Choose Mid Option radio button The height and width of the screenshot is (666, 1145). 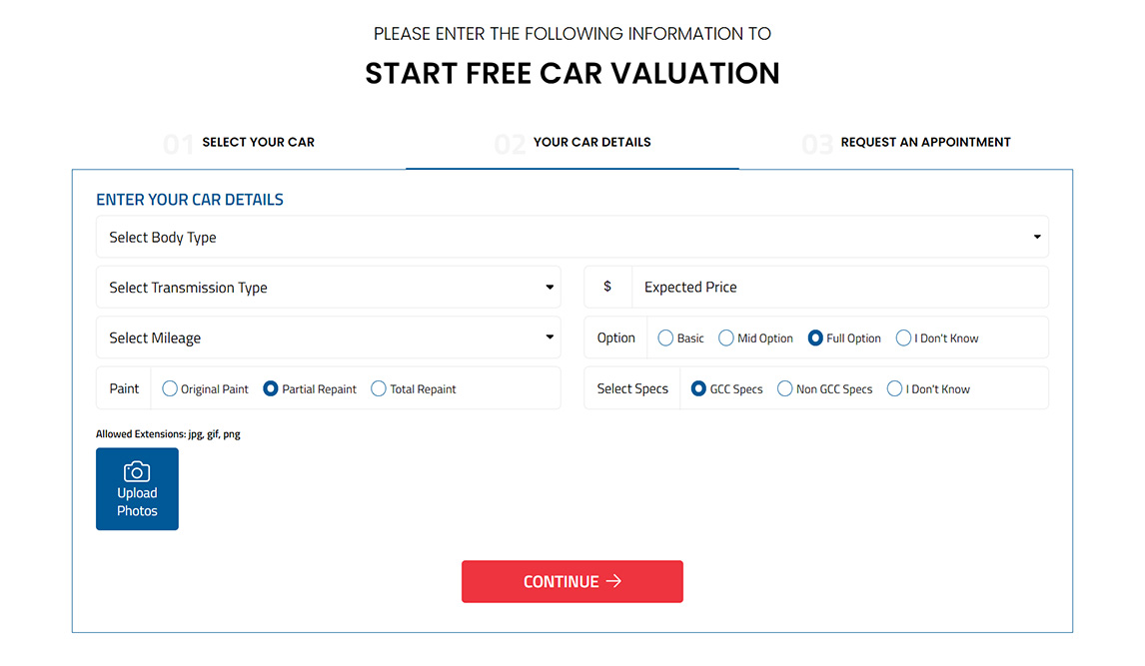click(725, 337)
